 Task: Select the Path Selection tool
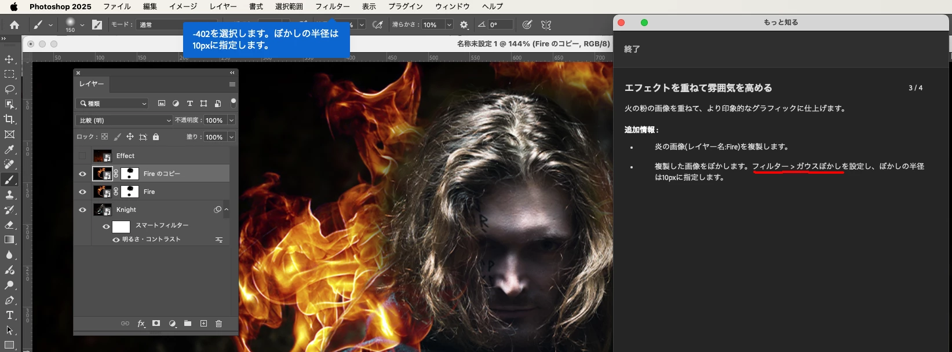click(10, 330)
